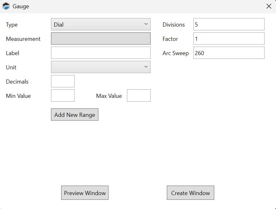Click the Create Window button

(x=191, y=193)
